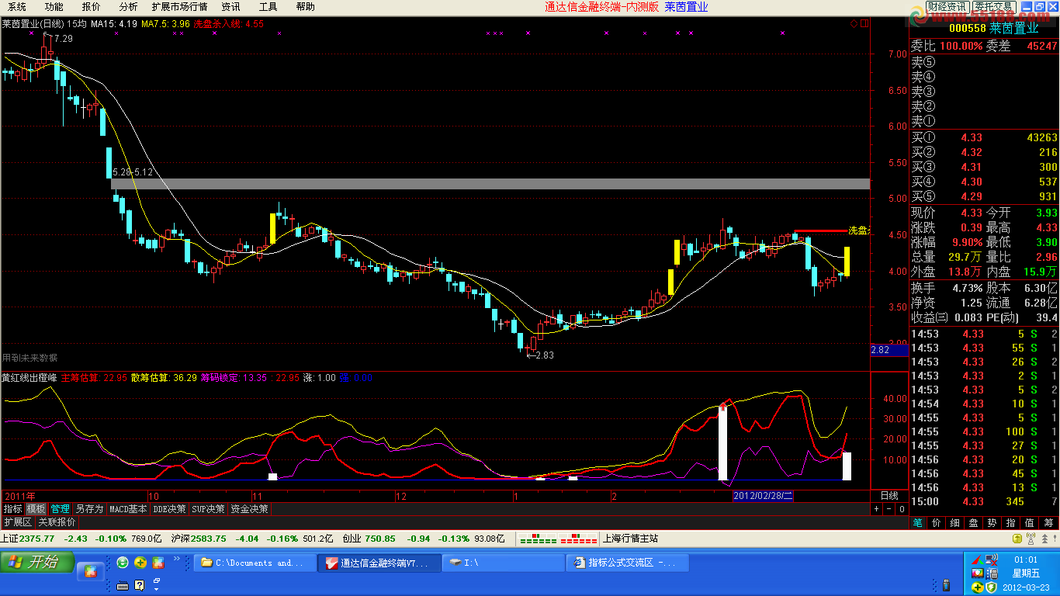Click the plus zoom-in chart button
Image resolution: width=1060 pixels, height=596 pixels.
pyautogui.click(x=877, y=509)
